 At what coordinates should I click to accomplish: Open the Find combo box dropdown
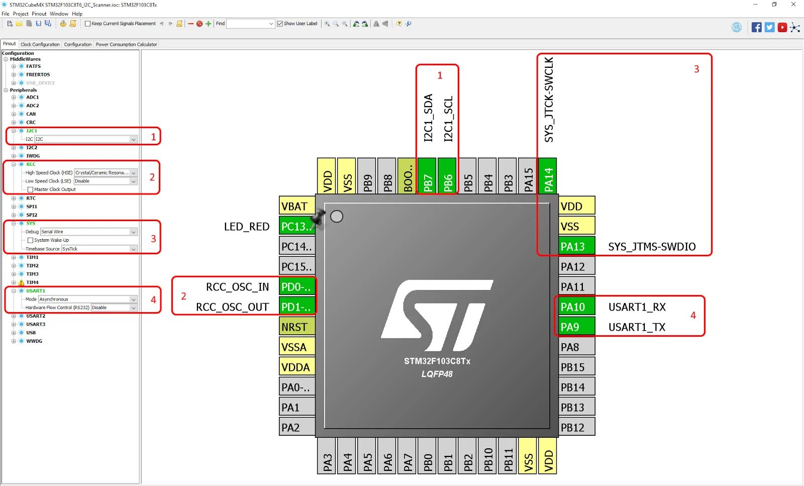[x=271, y=24]
